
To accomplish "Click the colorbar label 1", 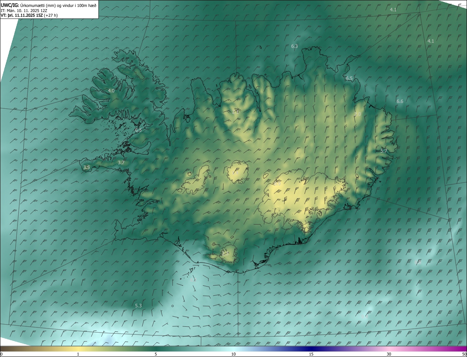I will click(x=78, y=354).
